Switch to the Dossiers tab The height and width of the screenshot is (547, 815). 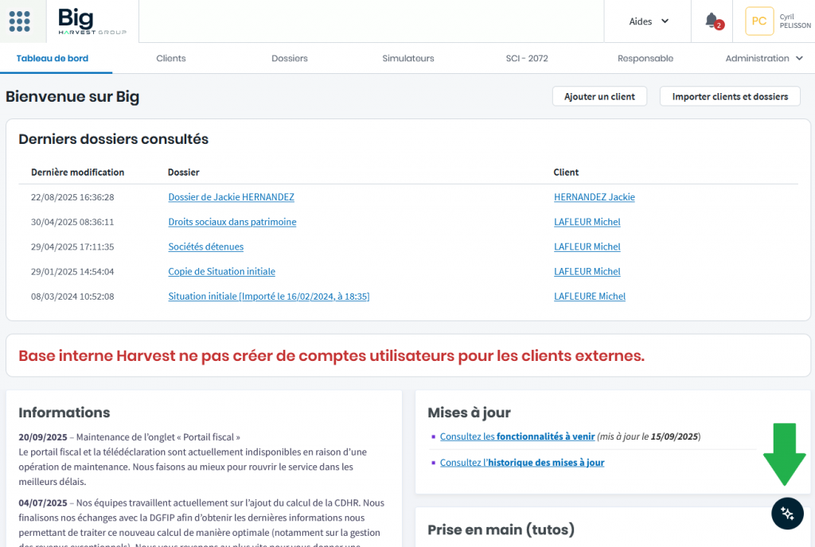point(290,59)
